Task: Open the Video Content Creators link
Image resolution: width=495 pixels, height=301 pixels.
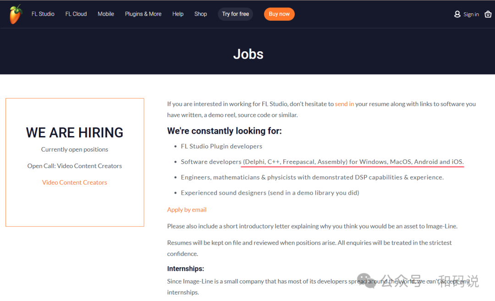Action: (75, 182)
